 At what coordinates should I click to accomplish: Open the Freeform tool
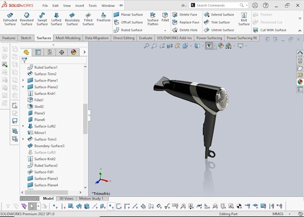(x=103, y=17)
